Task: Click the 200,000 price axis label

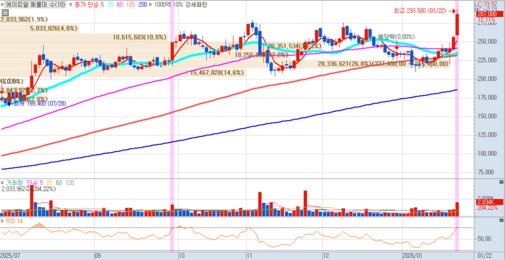Action: pos(486,79)
